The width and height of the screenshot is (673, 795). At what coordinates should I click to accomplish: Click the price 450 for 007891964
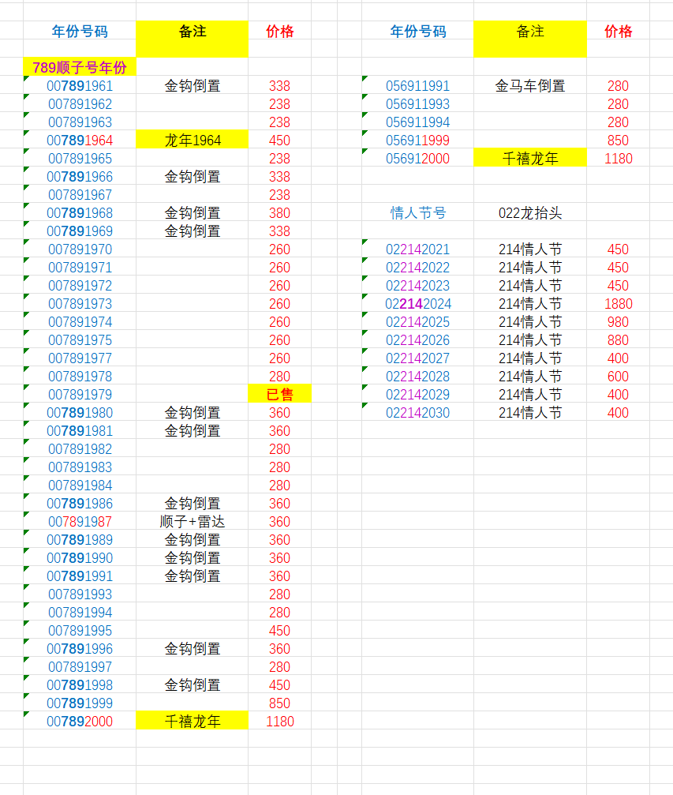tap(280, 141)
